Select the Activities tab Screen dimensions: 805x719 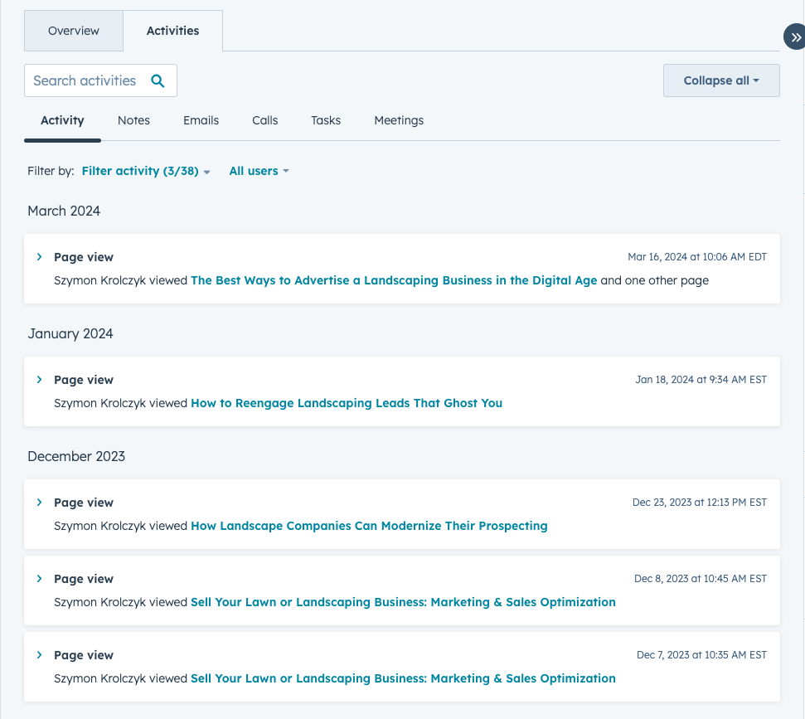[x=172, y=31]
